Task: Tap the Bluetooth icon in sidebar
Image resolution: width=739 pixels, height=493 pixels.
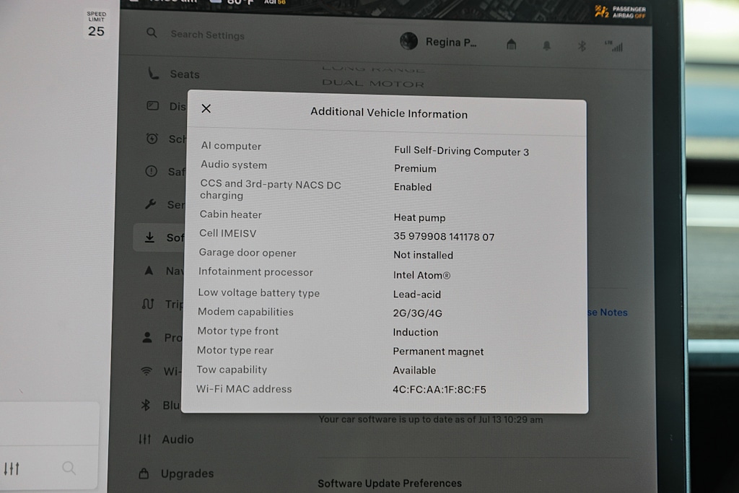Action: point(146,405)
